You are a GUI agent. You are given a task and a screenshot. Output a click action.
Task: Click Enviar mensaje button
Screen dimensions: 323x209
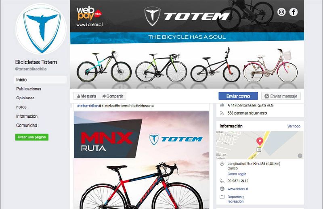(x=281, y=96)
